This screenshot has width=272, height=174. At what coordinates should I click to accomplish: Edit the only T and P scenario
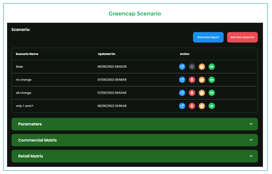click(182, 106)
